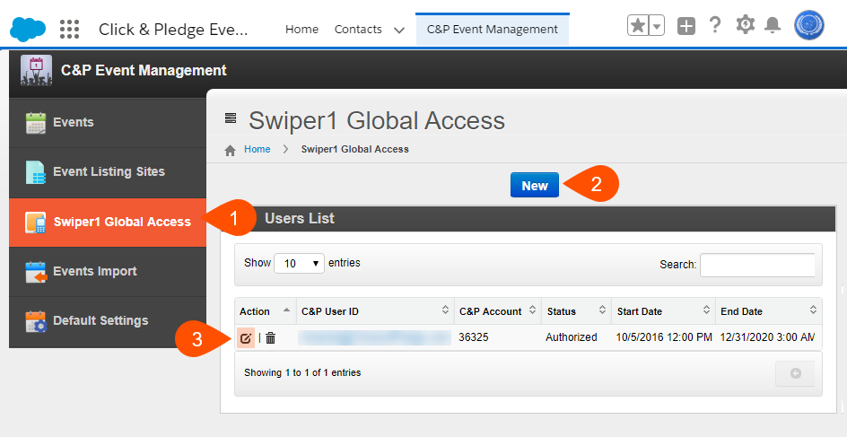Click the 10/5/2016 12:00 PM start date

[664, 337]
